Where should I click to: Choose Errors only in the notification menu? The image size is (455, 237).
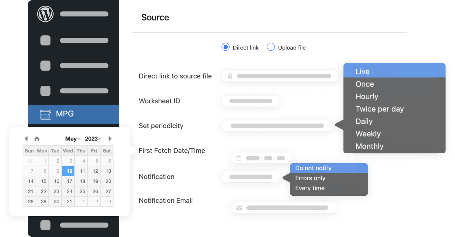pos(310,178)
